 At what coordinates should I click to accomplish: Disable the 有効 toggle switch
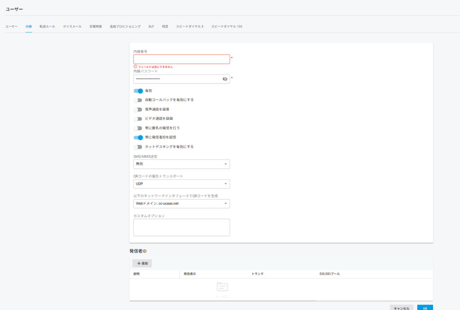[x=138, y=91]
